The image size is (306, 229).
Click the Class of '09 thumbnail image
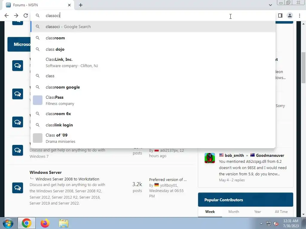[x=37, y=138]
